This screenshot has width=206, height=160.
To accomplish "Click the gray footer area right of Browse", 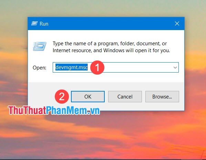I will click(x=182, y=97).
